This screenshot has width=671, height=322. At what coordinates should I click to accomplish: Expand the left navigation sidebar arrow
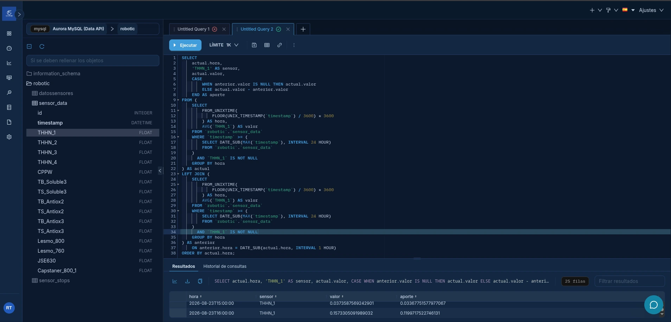click(x=20, y=14)
